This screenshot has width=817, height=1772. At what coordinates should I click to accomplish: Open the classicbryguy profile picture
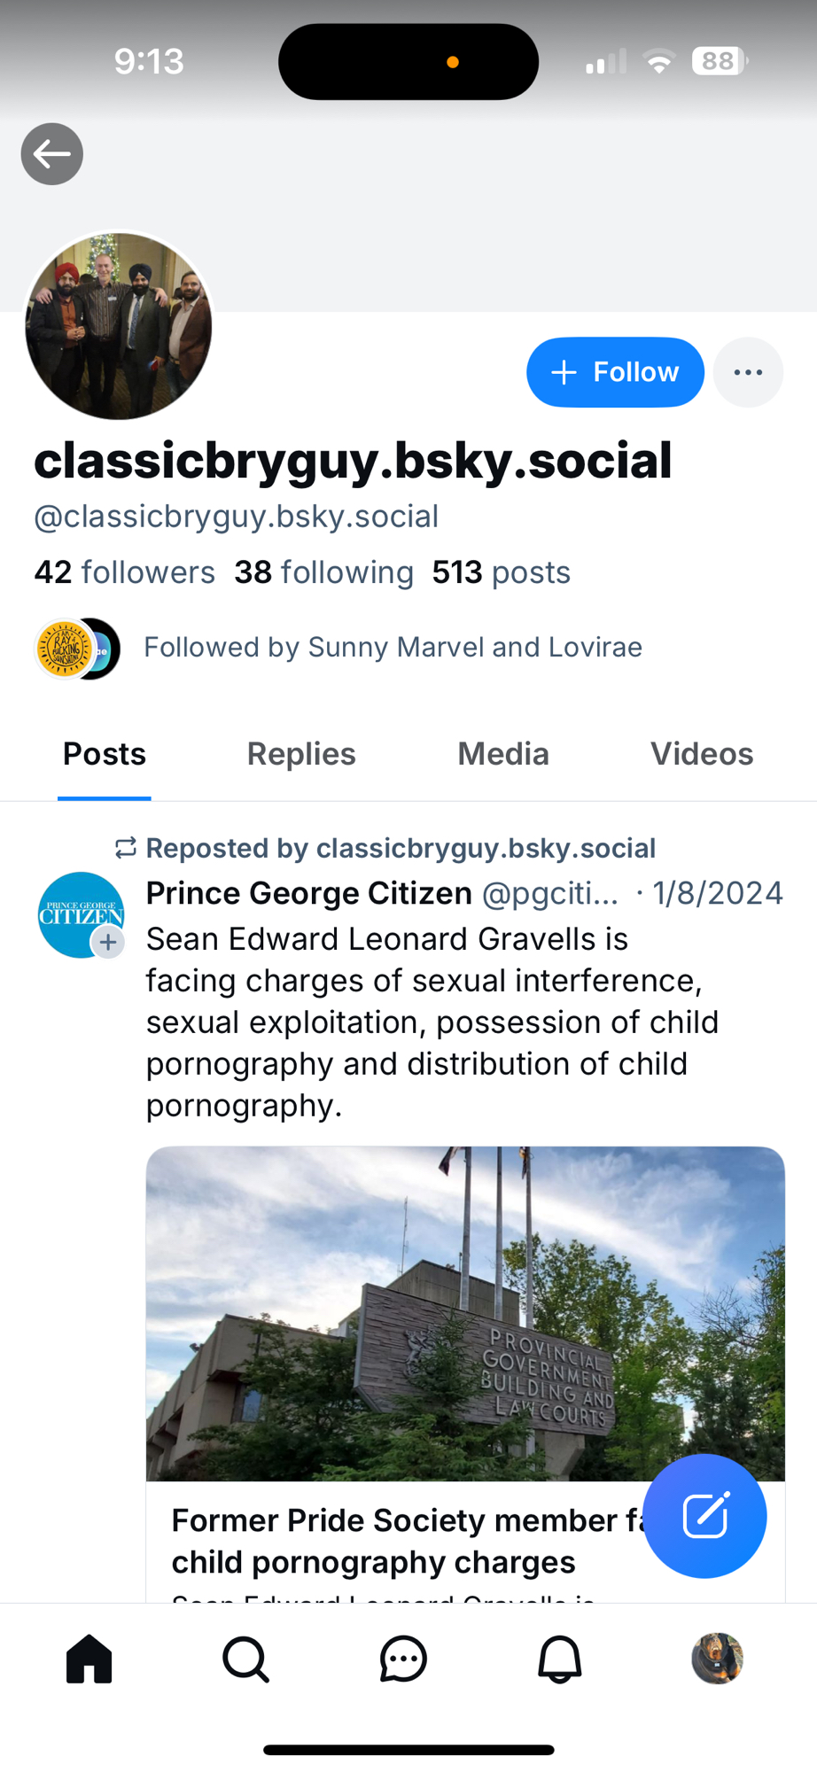[x=119, y=326]
